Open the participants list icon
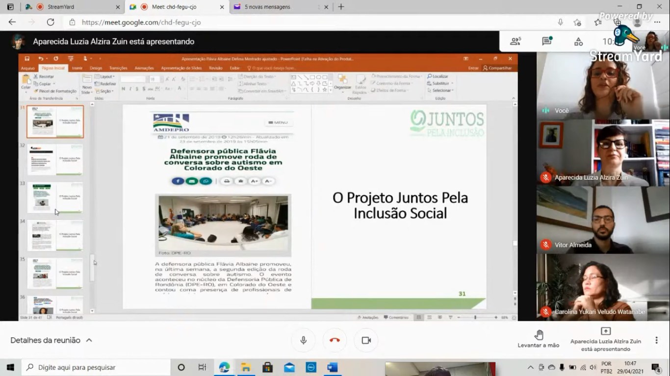Screen dimensions: 670x376 515,42
